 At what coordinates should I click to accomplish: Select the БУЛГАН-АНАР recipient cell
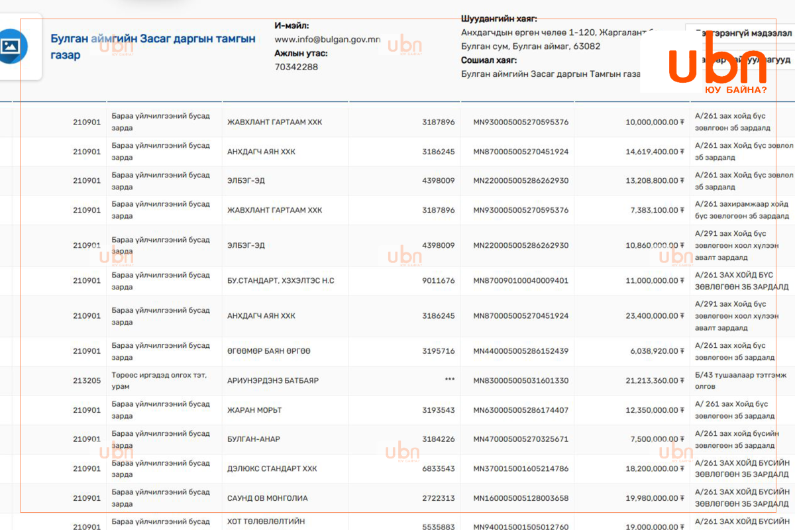[x=254, y=439]
